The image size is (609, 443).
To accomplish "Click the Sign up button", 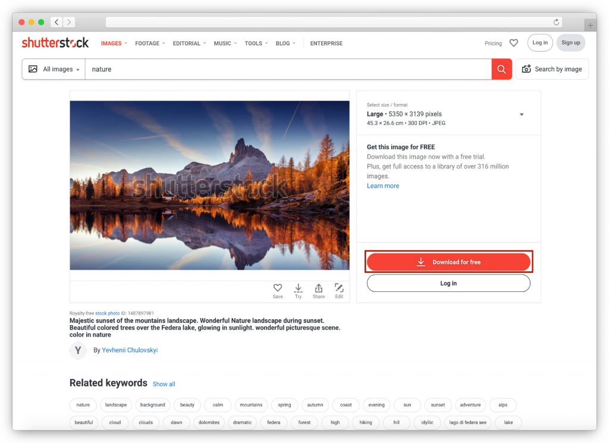I will coord(570,43).
